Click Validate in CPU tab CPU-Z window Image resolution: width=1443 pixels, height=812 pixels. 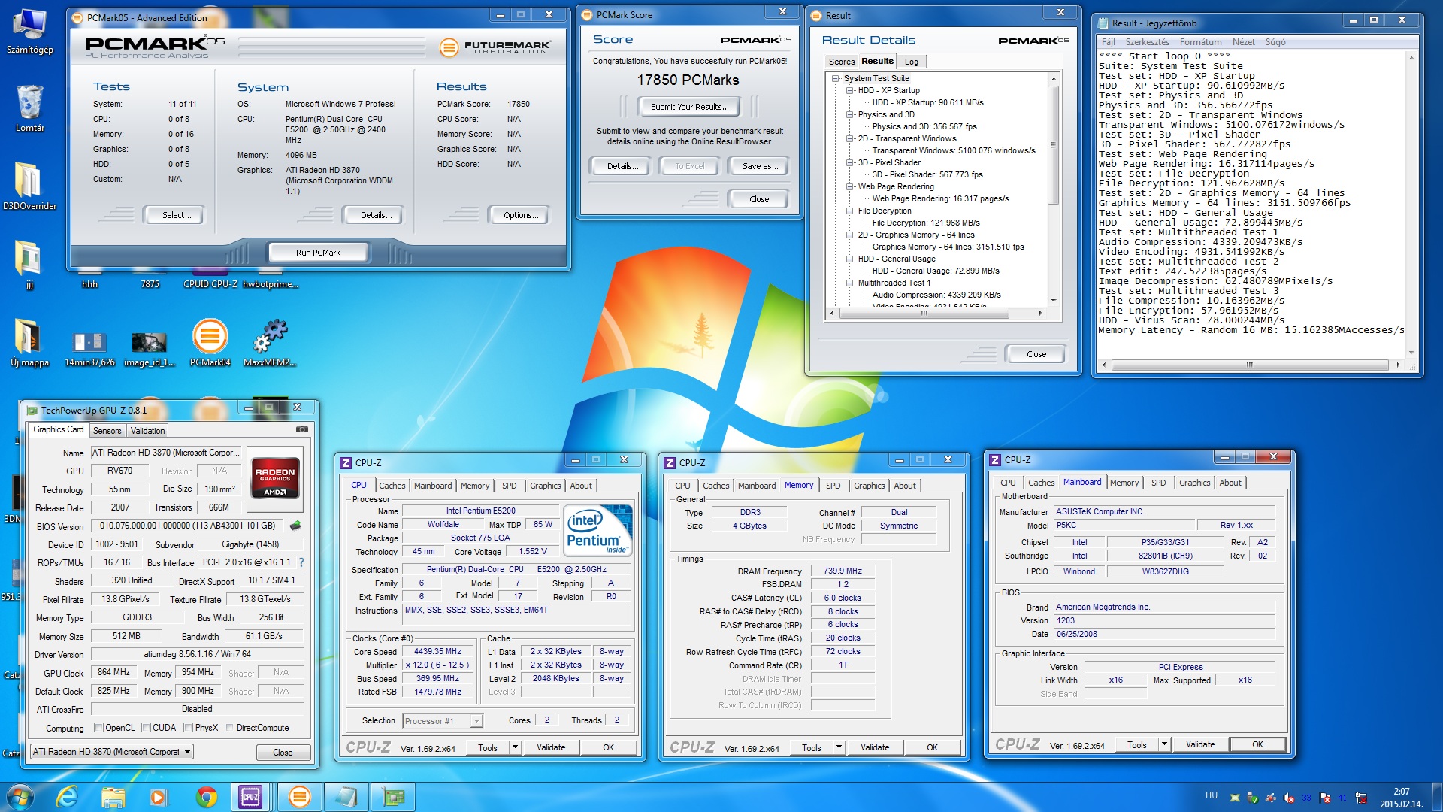tap(551, 747)
